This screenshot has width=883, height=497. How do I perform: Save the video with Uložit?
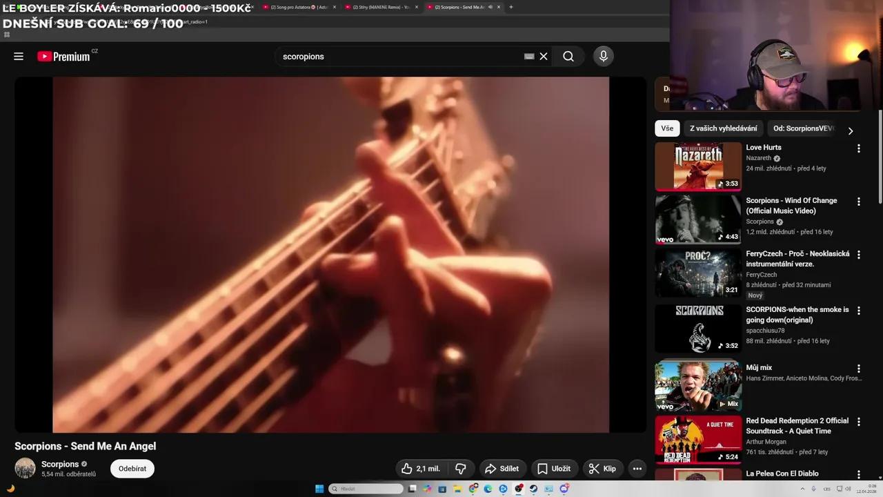point(554,469)
